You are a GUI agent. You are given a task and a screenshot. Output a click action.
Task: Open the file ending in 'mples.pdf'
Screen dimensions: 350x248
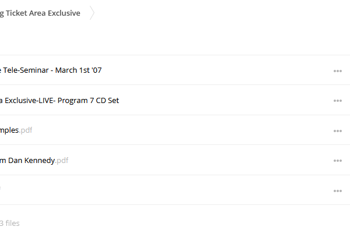[x=16, y=130]
